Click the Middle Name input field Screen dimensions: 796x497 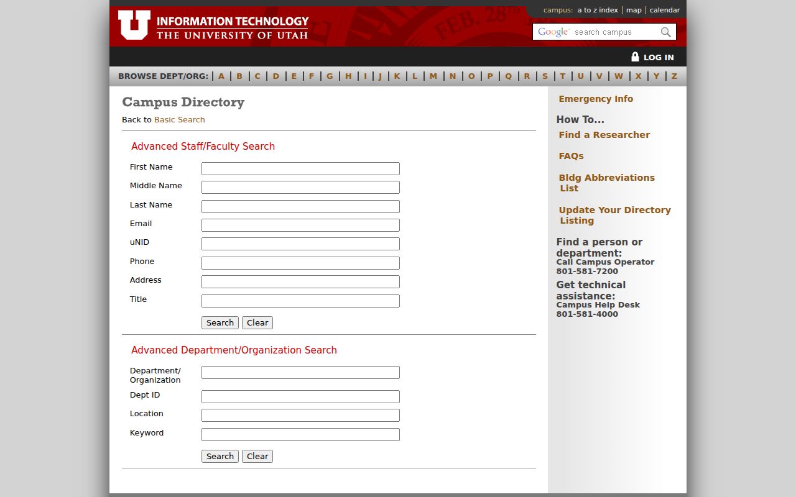coord(300,187)
